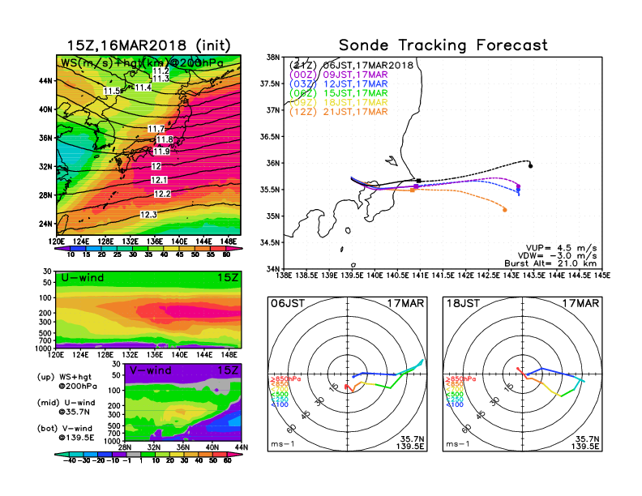Select the 11.5 contour label
Viewport: 642px width, 496px height.
tap(112, 92)
